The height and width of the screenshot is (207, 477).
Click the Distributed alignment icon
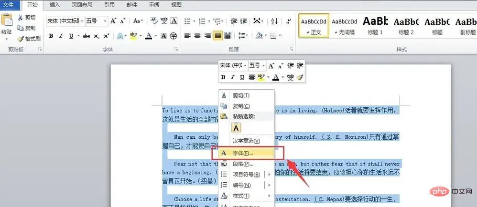228,35
